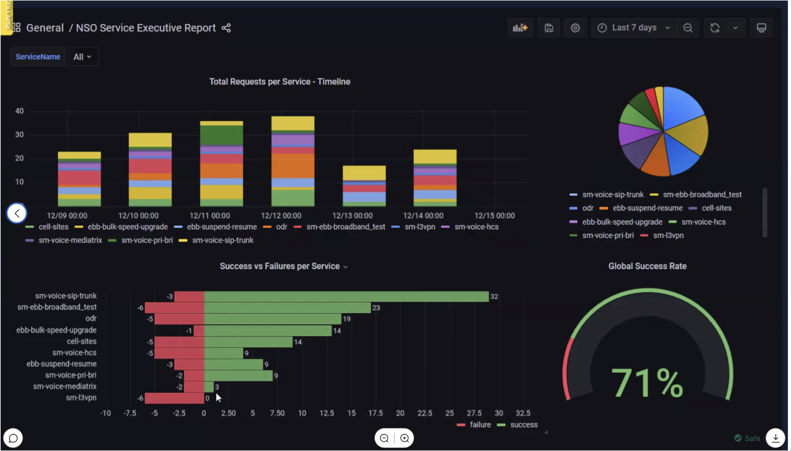Cycle view mode with the monitor icon
Viewport: 791px width, 451px height.
coord(761,28)
